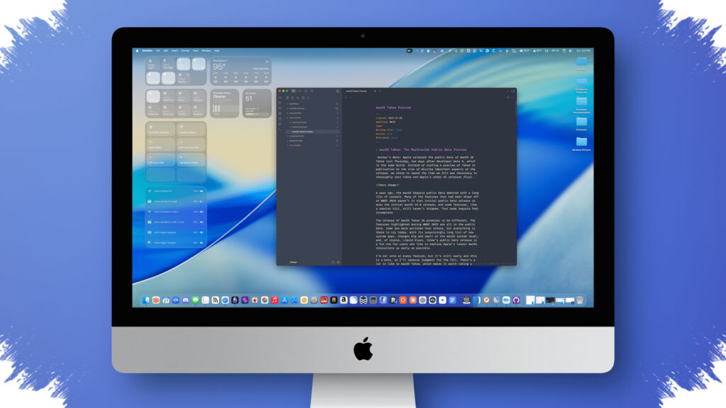Open App Store from the Dock
The image size is (726, 408).
pos(284,300)
